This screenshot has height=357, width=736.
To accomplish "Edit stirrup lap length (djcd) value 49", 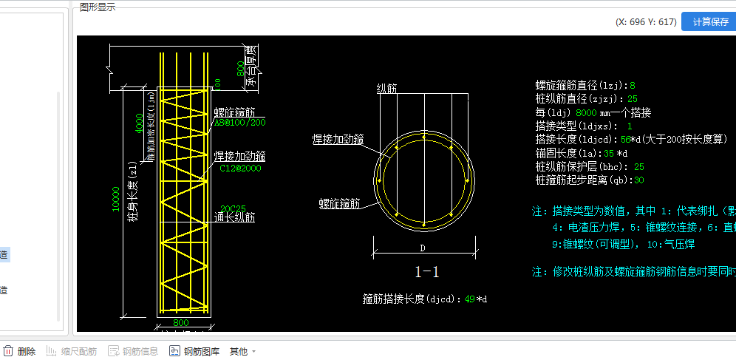I will click(470, 299).
